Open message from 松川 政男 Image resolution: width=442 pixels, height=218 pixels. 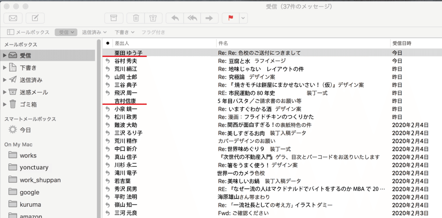pyautogui.click(x=272, y=117)
